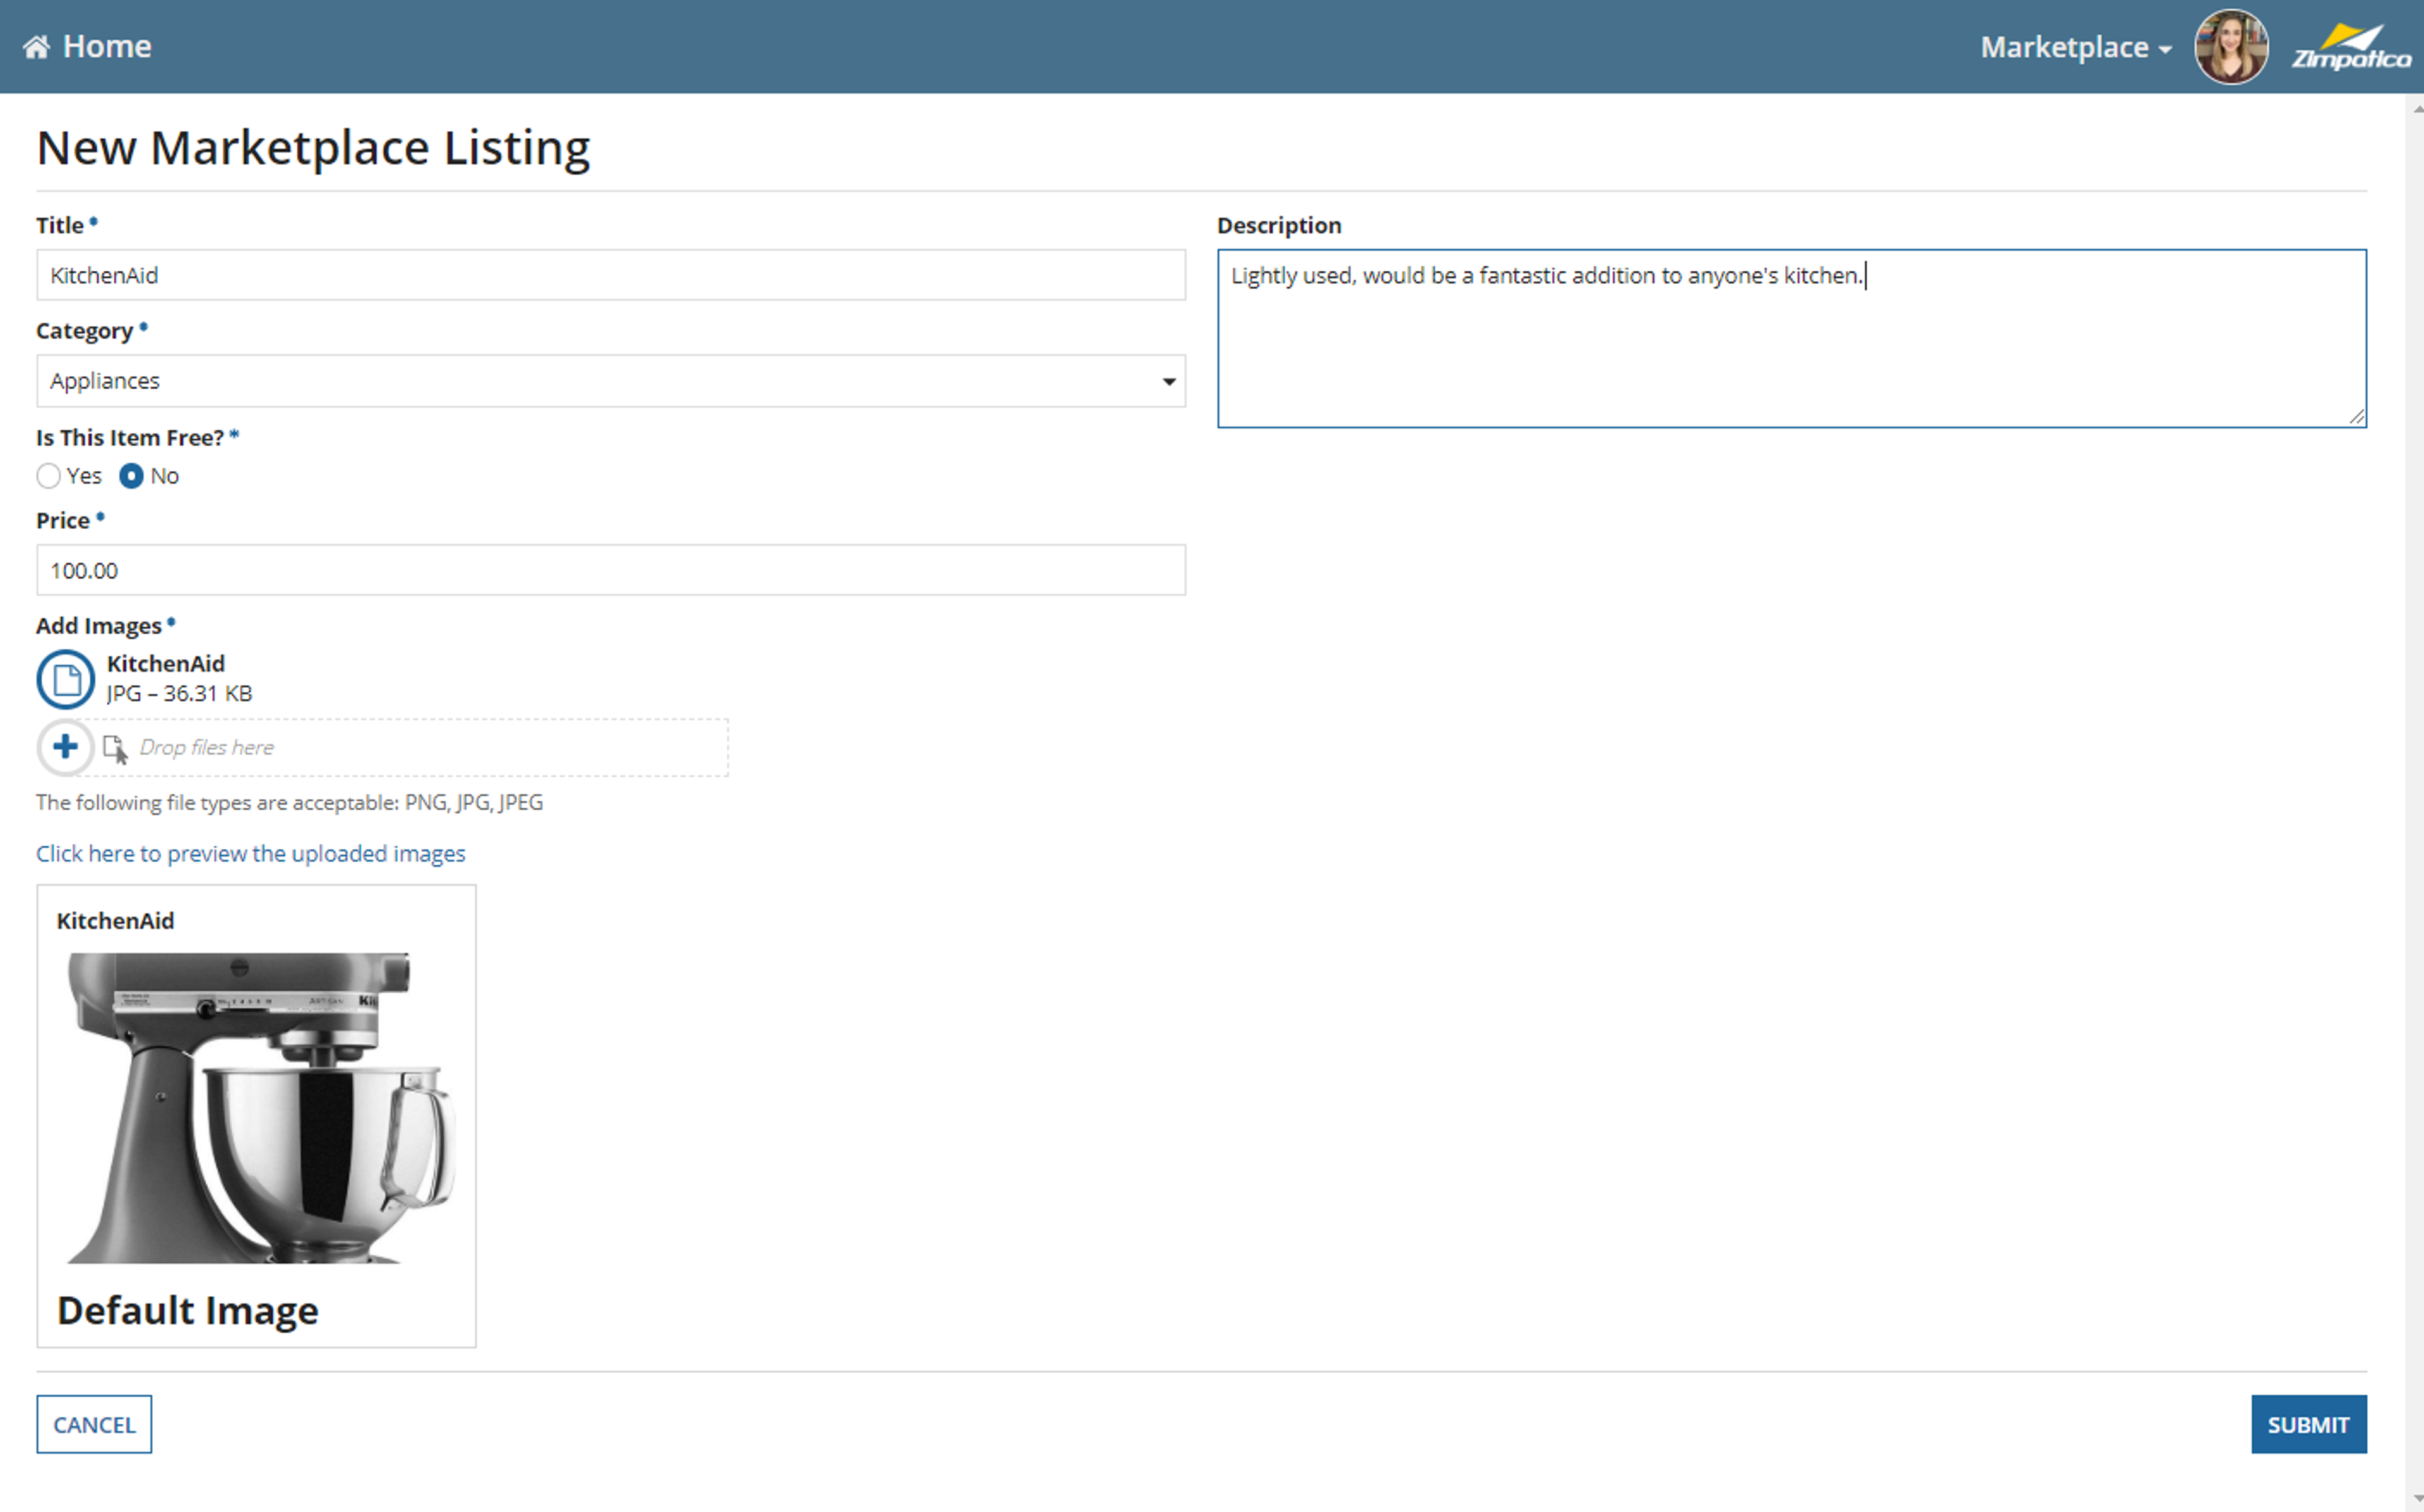Open the preview uploaded images link
2424x1512 pixels.
(x=251, y=853)
